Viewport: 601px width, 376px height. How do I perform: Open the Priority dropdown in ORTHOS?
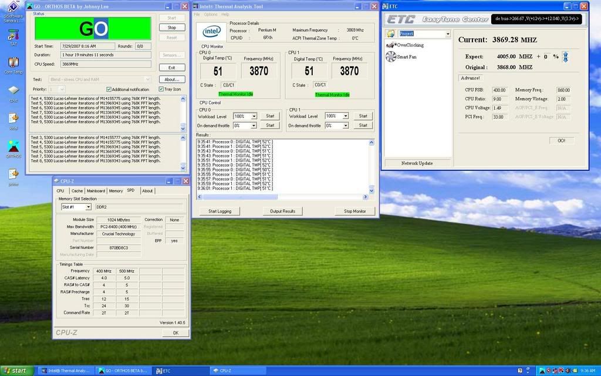62,89
